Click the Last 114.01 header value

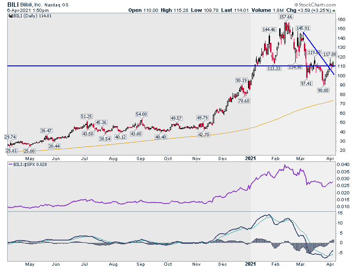[235, 10]
